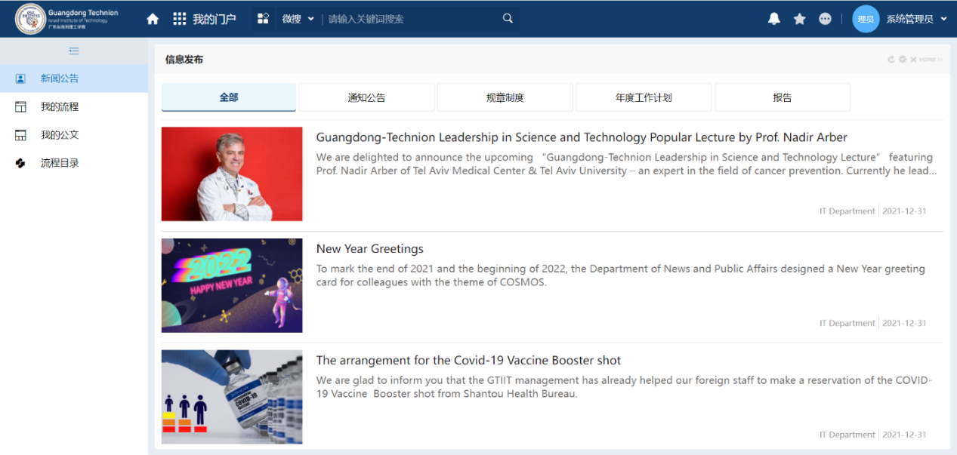
Task: Click the summary starting "To mark the end of 2021"
Action: [621, 275]
